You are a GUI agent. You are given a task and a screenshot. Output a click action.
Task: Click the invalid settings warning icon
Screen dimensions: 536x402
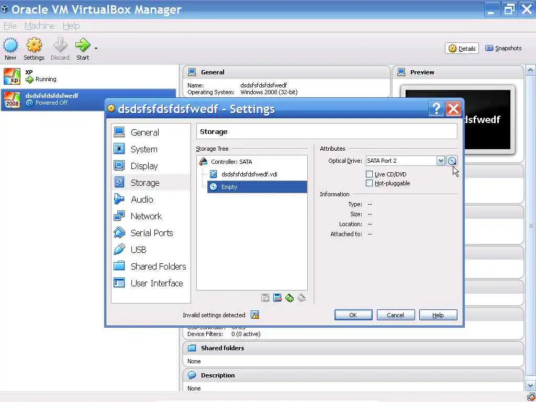tap(255, 315)
